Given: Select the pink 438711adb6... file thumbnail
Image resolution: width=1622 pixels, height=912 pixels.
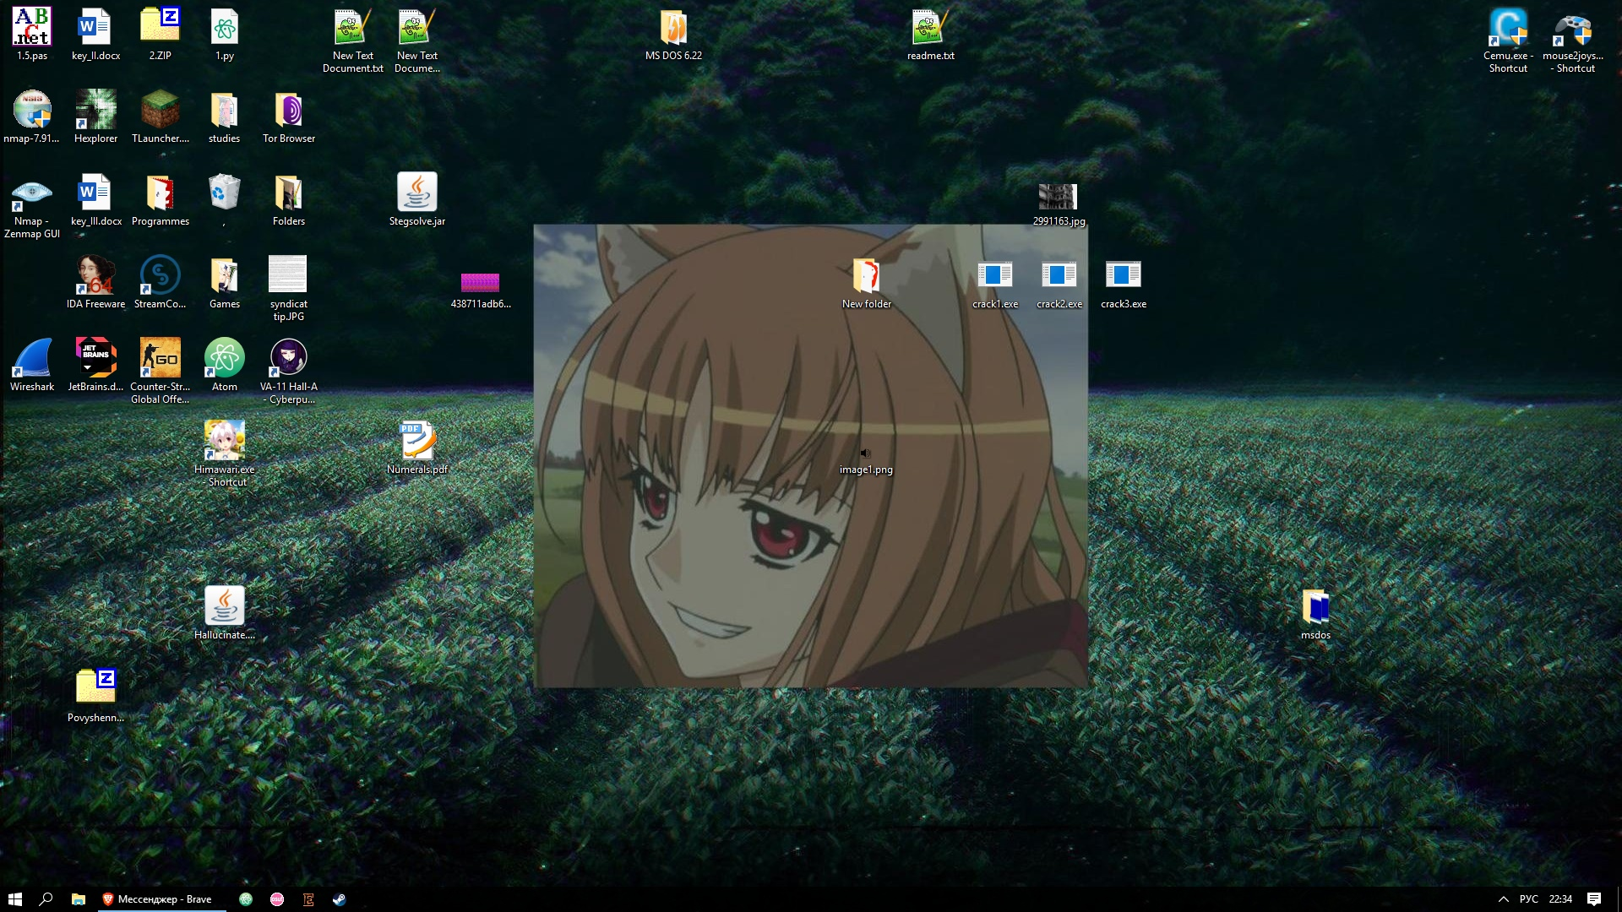Looking at the screenshot, I should [480, 283].
